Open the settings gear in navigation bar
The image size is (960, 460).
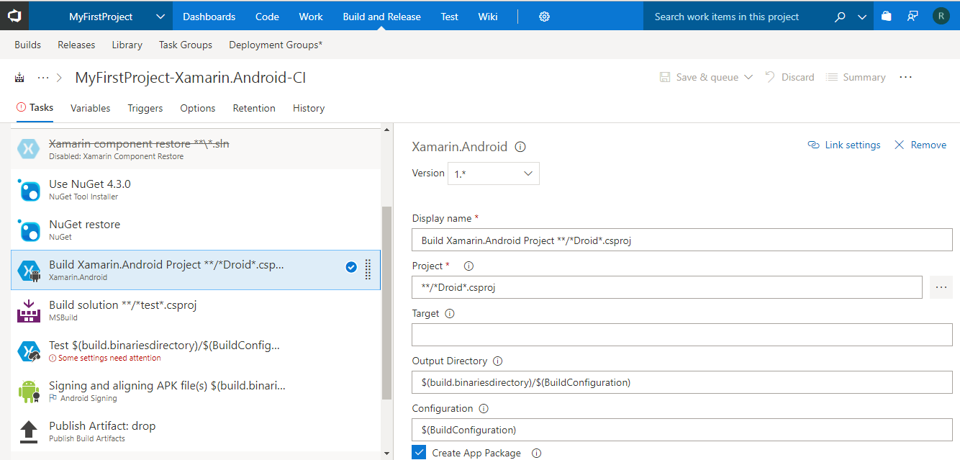[x=544, y=17]
